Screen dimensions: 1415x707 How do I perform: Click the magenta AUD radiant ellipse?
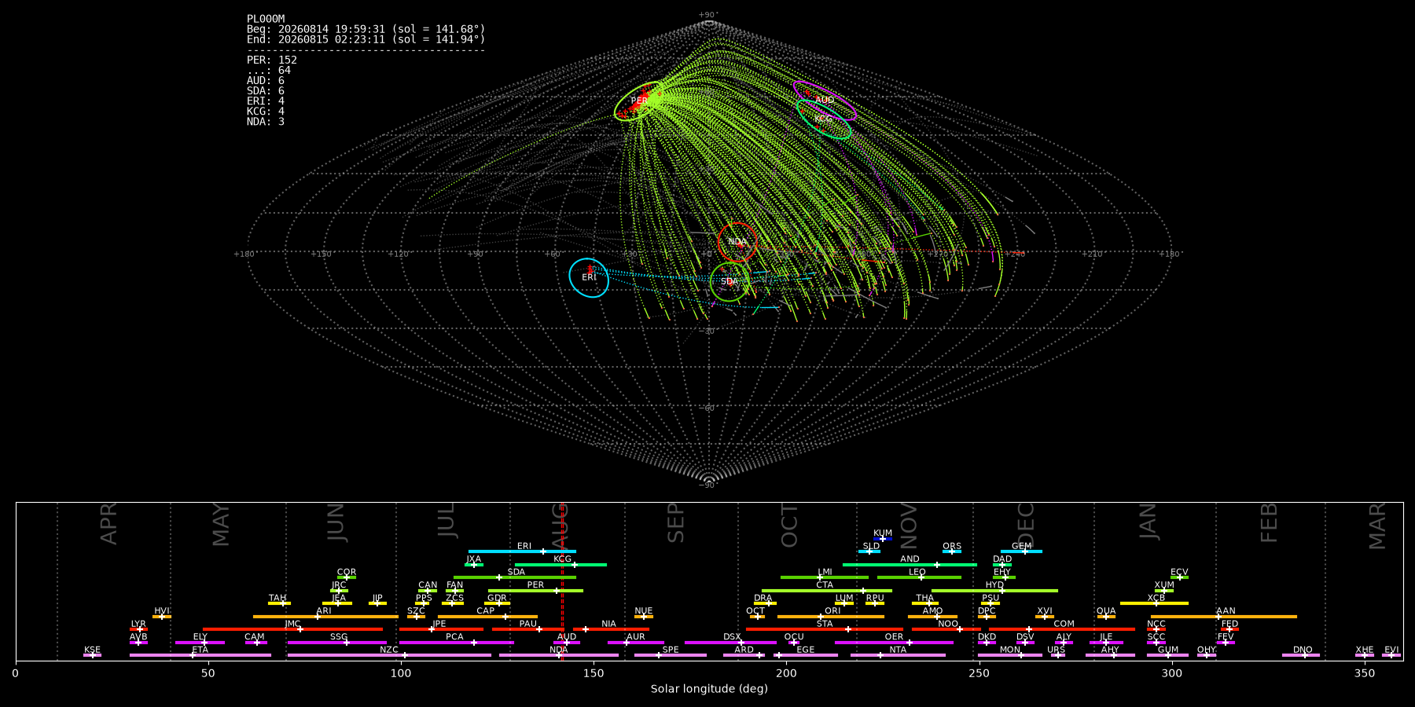(x=825, y=100)
